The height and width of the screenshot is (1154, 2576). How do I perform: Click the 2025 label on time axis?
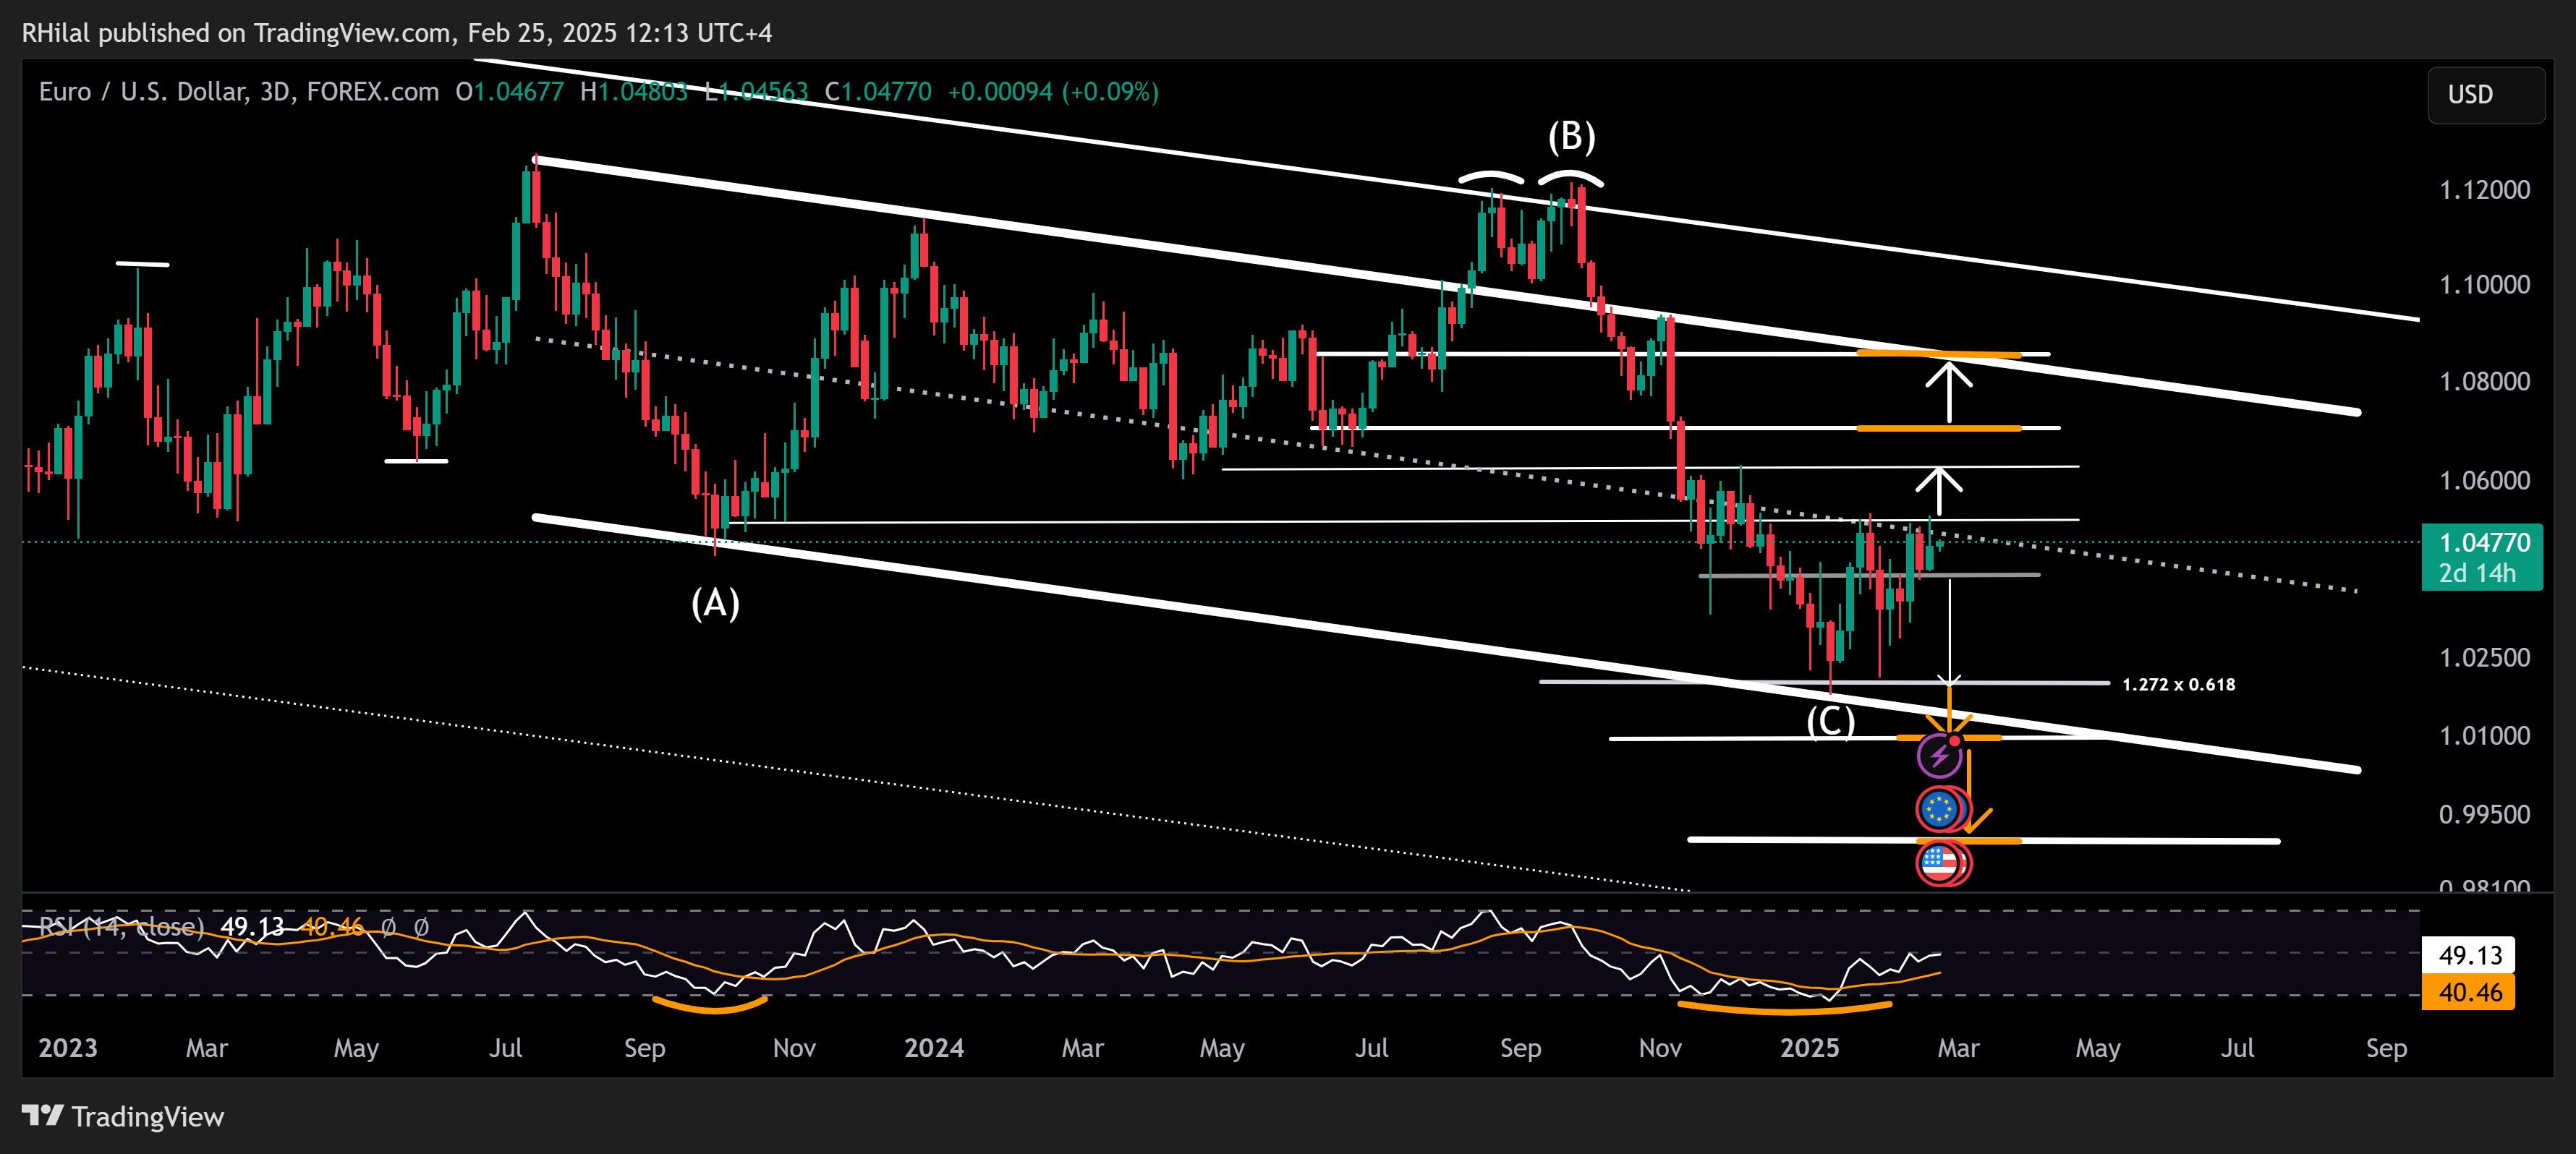pos(1810,1048)
